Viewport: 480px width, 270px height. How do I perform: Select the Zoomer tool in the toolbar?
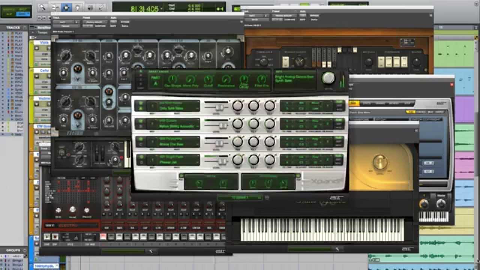point(42,7)
